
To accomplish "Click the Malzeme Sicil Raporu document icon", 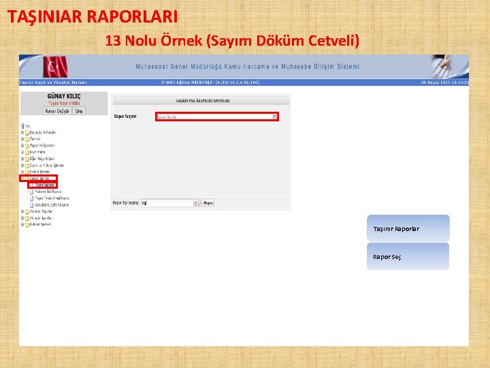I will click(31, 191).
